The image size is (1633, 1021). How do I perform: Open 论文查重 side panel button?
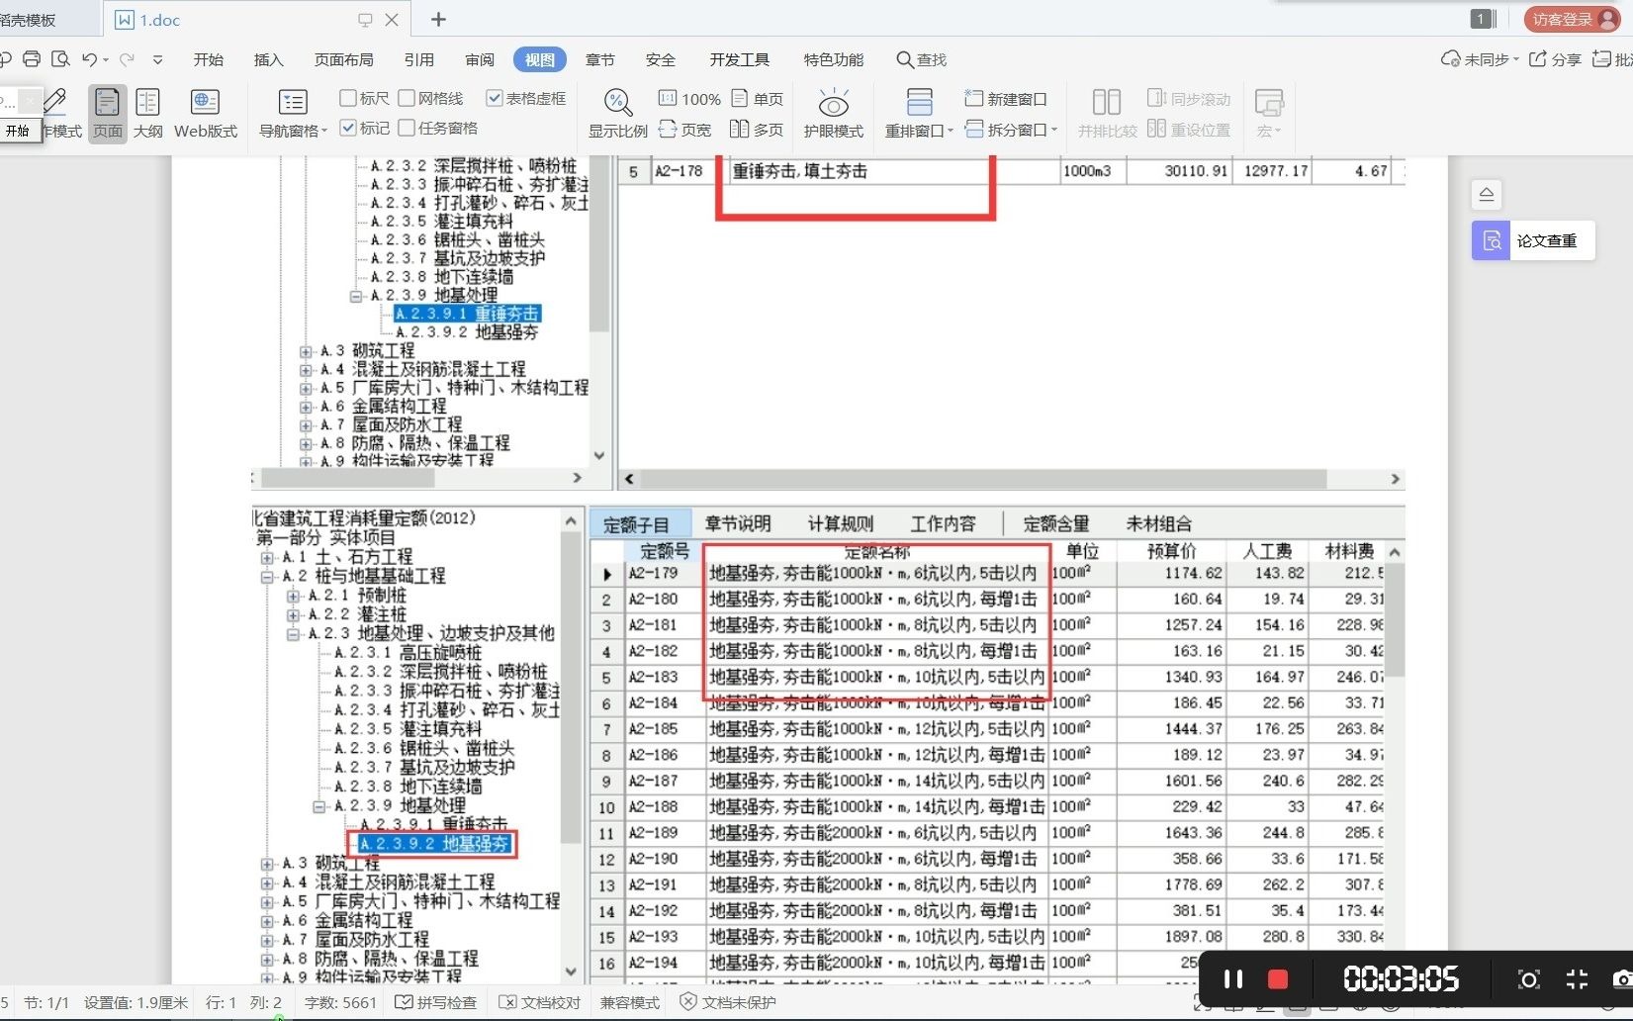tap(1533, 240)
